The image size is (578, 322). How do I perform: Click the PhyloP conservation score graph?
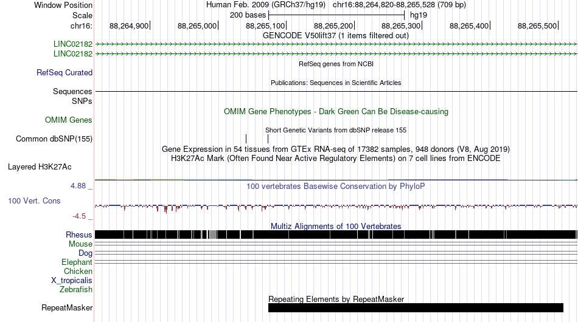pos(336,208)
